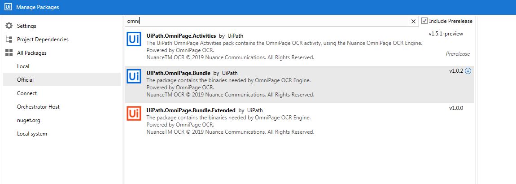The height and width of the screenshot is (184, 516).
Task: Click the orange OmniPage.Bundle.Extended package icon
Action: point(134,114)
